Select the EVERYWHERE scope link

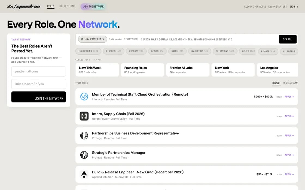pos(132,39)
